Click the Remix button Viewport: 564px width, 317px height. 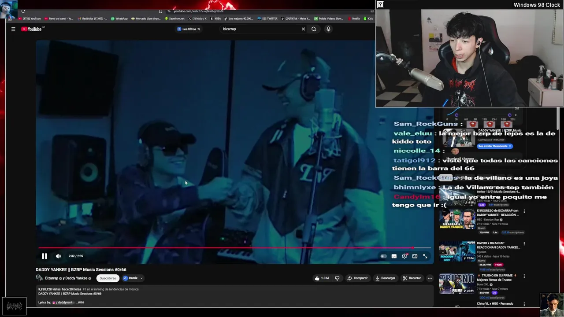(131, 278)
